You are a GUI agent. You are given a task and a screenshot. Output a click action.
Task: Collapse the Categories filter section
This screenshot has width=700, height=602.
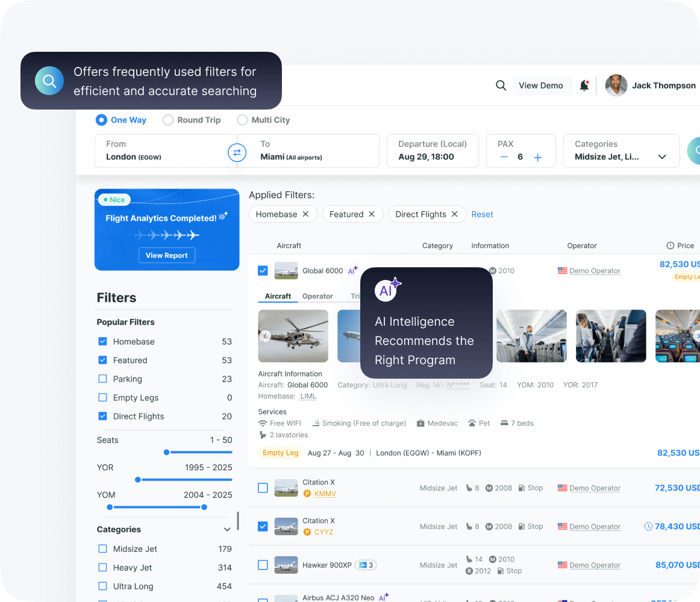[227, 530]
